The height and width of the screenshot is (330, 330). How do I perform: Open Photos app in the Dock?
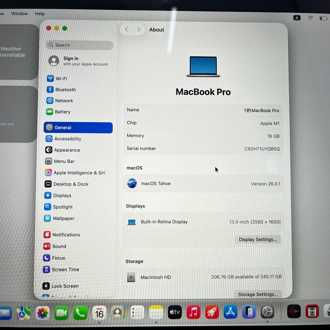43,313
